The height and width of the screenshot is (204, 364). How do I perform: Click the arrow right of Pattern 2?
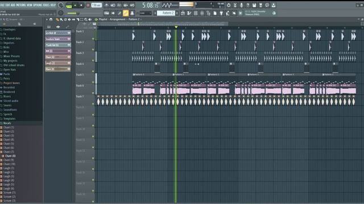pyautogui.click(x=177, y=13)
